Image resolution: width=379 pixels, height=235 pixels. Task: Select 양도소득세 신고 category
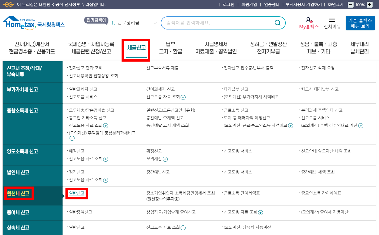coord(33,155)
